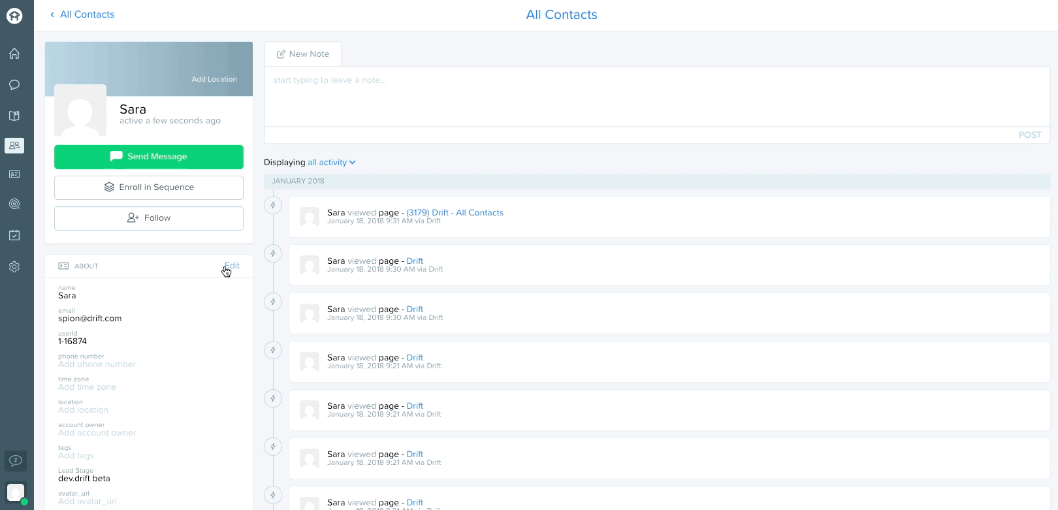Open the Drift logo in the sidebar

(x=14, y=16)
